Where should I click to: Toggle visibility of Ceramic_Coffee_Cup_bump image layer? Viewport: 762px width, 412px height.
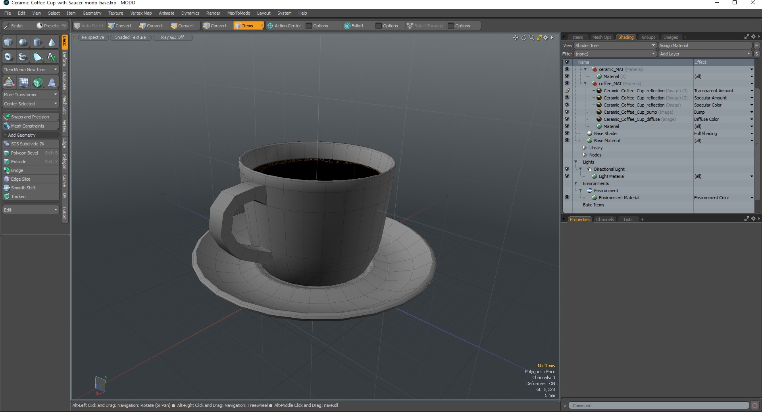(567, 112)
